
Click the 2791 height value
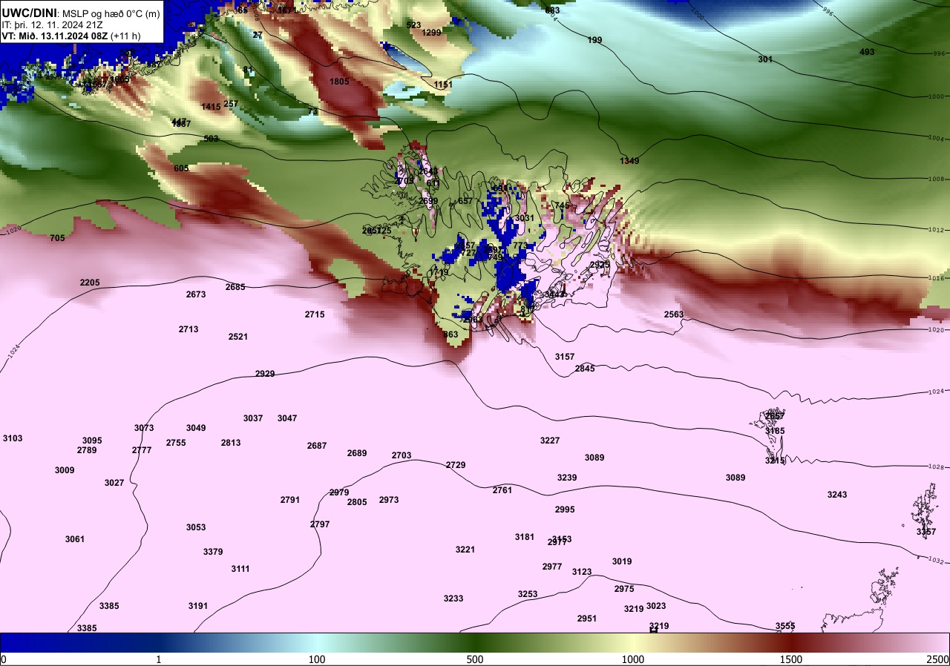pos(290,500)
